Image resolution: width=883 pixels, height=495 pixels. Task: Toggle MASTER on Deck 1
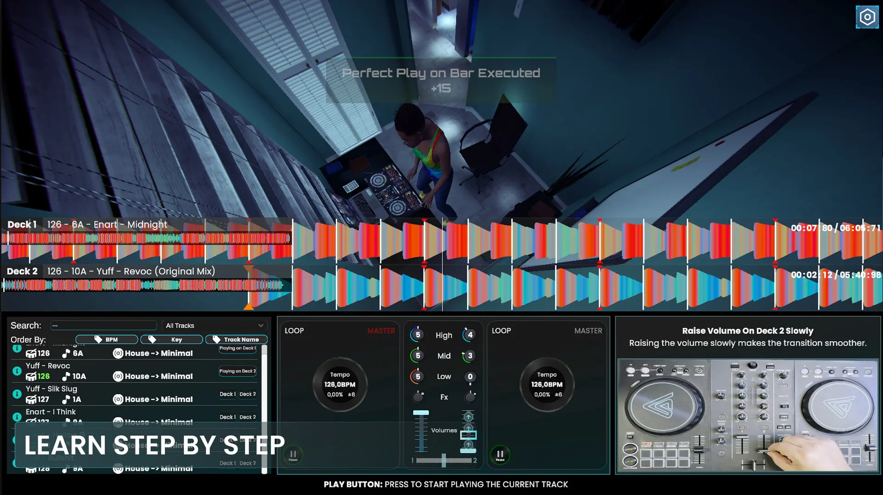(381, 330)
